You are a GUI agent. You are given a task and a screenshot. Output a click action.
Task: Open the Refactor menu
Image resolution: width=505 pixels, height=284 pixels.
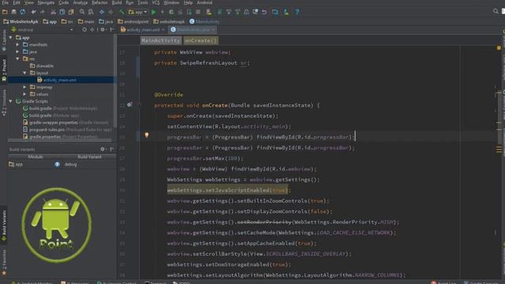click(99, 2)
